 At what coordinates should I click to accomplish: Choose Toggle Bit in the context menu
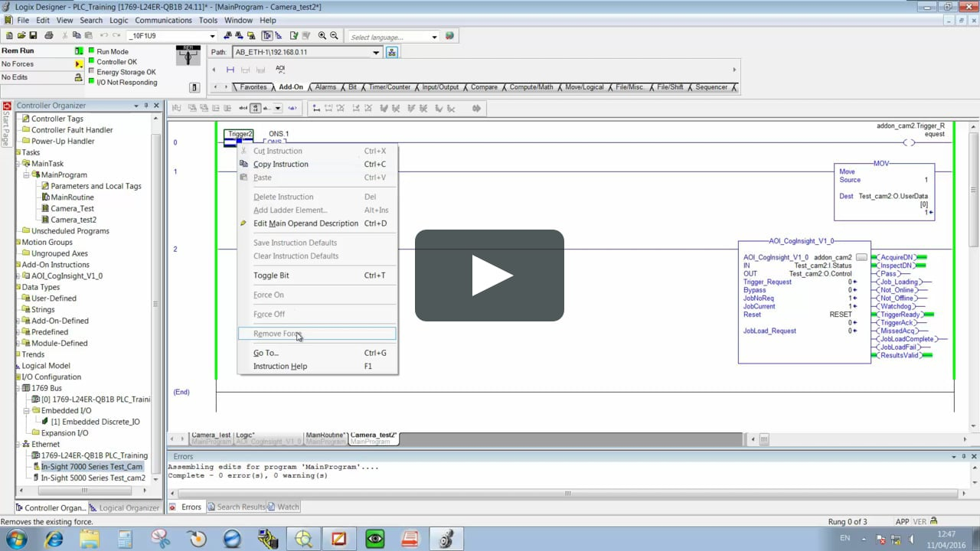click(317, 275)
